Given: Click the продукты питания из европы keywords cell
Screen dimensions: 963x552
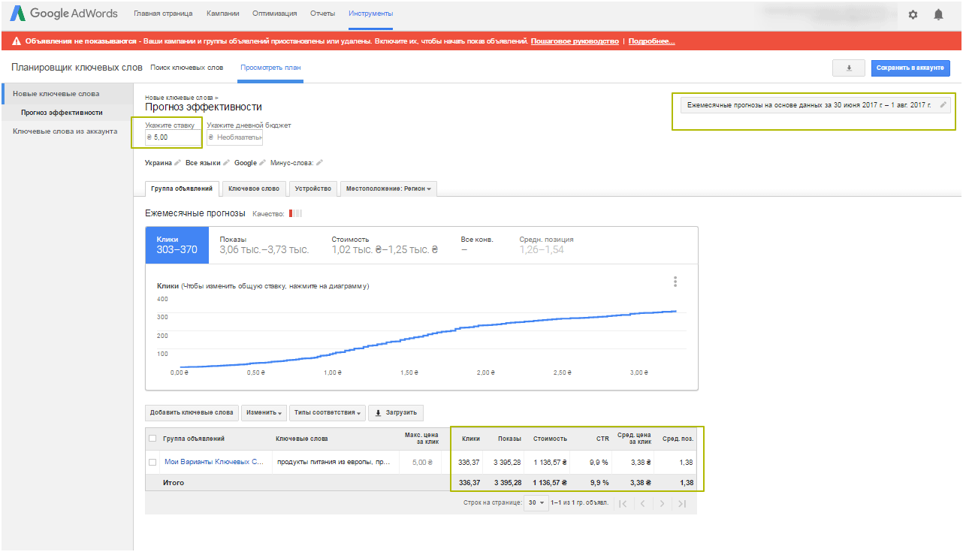Looking at the screenshot, I should (333, 462).
